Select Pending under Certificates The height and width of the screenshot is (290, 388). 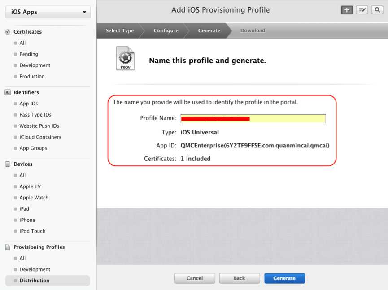coord(29,54)
